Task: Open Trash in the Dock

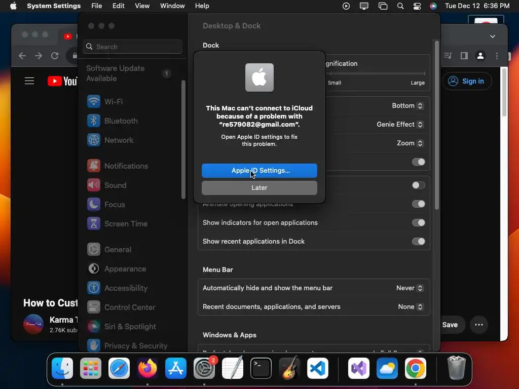Action: (457, 368)
